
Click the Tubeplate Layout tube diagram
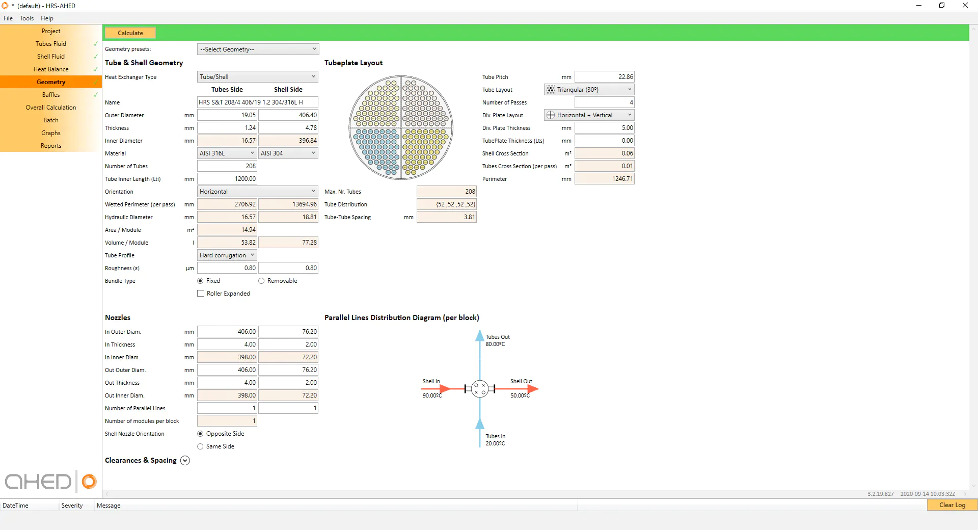[401, 127]
